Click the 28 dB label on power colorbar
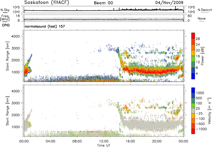The height and width of the screenshot is (147, 212). click(x=198, y=39)
